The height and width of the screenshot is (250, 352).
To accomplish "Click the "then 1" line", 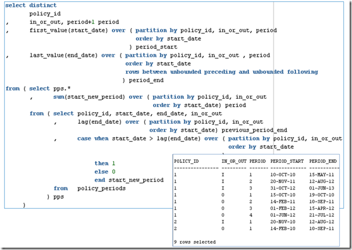I will pyautogui.click(x=105, y=164).
